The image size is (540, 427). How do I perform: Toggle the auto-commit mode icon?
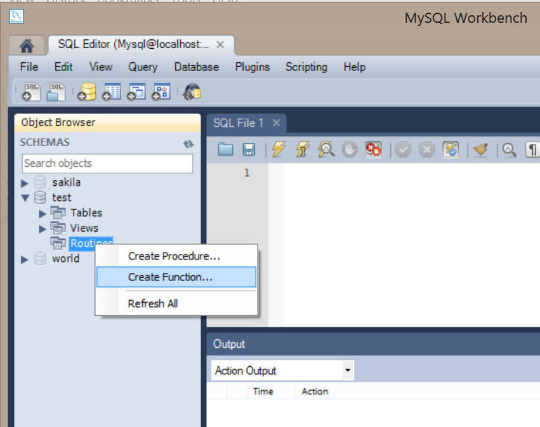click(451, 150)
